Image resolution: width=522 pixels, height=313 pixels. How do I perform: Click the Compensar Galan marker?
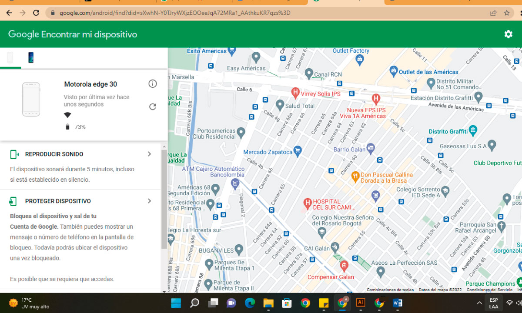344,265
